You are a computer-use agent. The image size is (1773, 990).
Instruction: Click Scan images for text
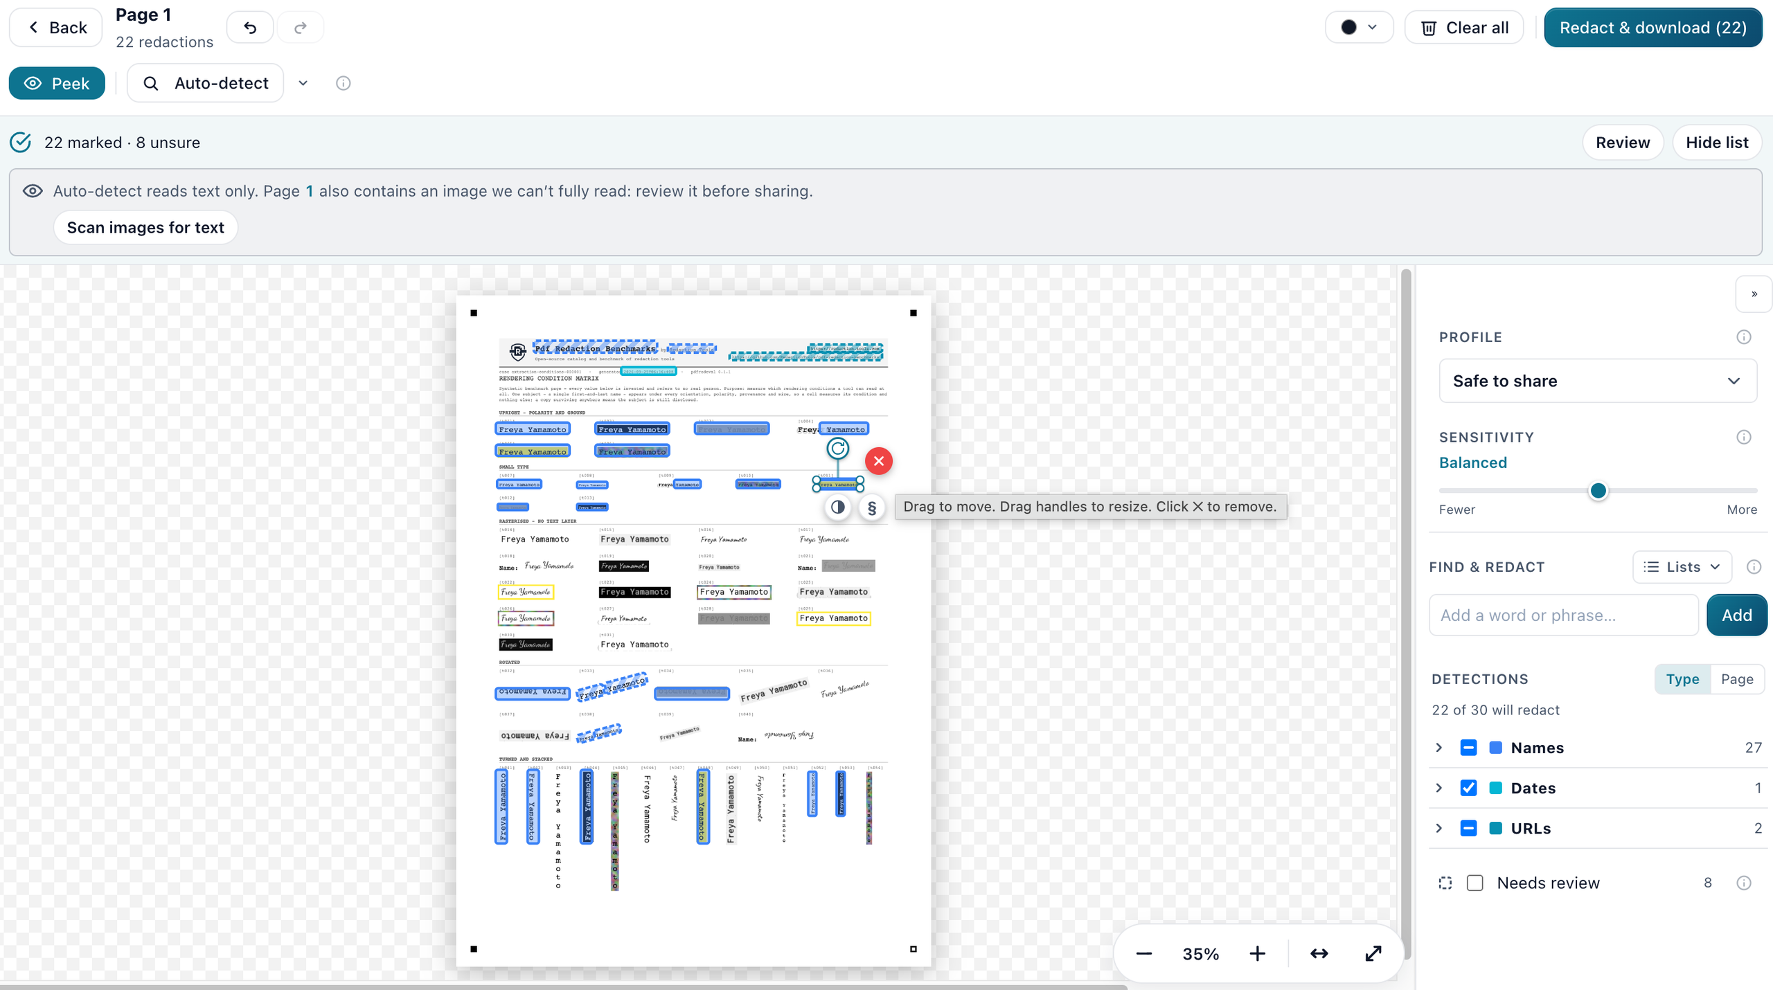[145, 228]
